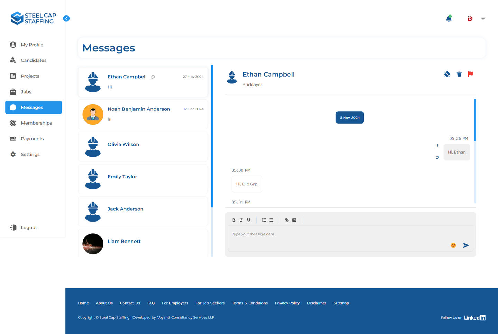Go to Candidates page

[33, 60]
